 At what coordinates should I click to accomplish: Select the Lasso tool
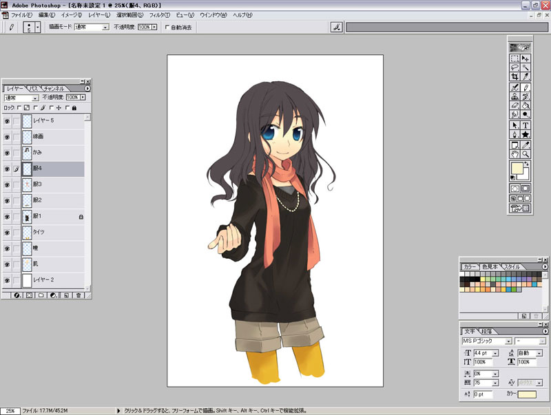(x=514, y=67)
